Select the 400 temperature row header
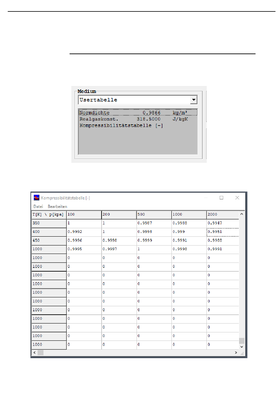Viewport: 279px width, 418px height. [49, 232]
